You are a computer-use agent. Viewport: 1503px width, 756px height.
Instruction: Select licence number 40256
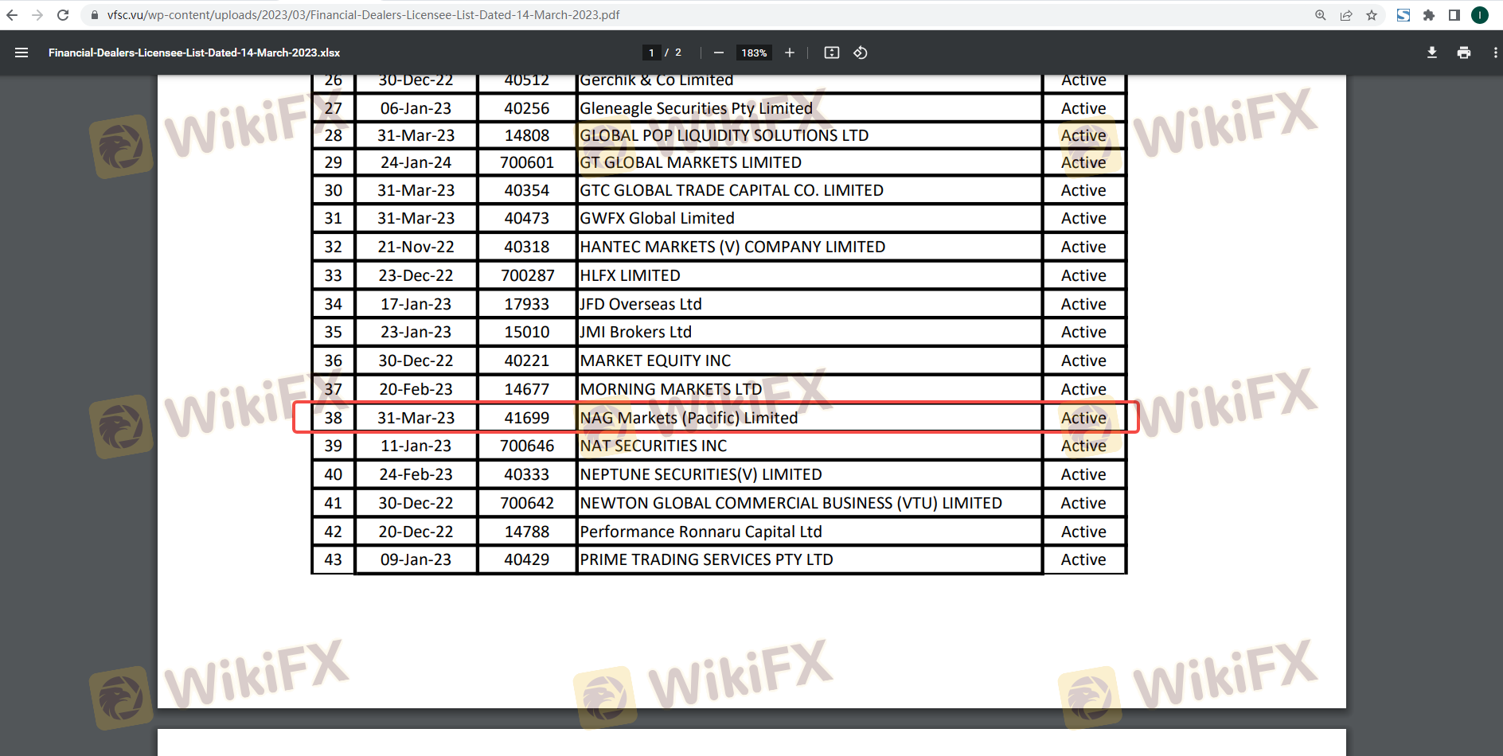pyautogui.click(x=527, y=108)
